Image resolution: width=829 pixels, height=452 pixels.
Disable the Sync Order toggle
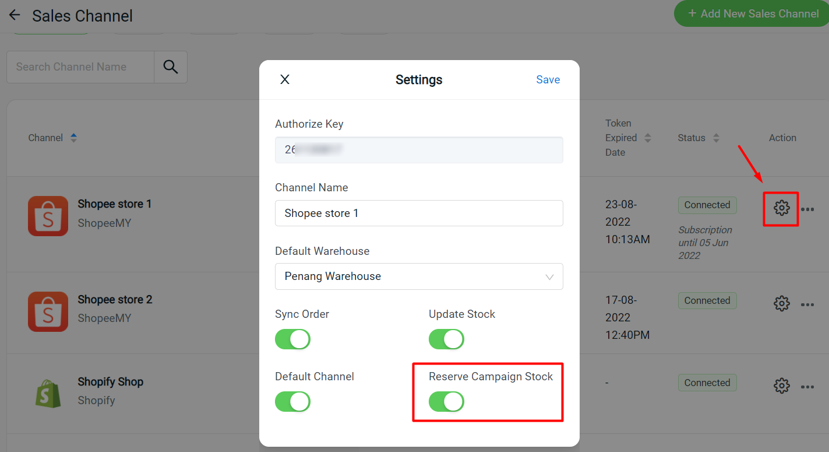coord(292,339)
